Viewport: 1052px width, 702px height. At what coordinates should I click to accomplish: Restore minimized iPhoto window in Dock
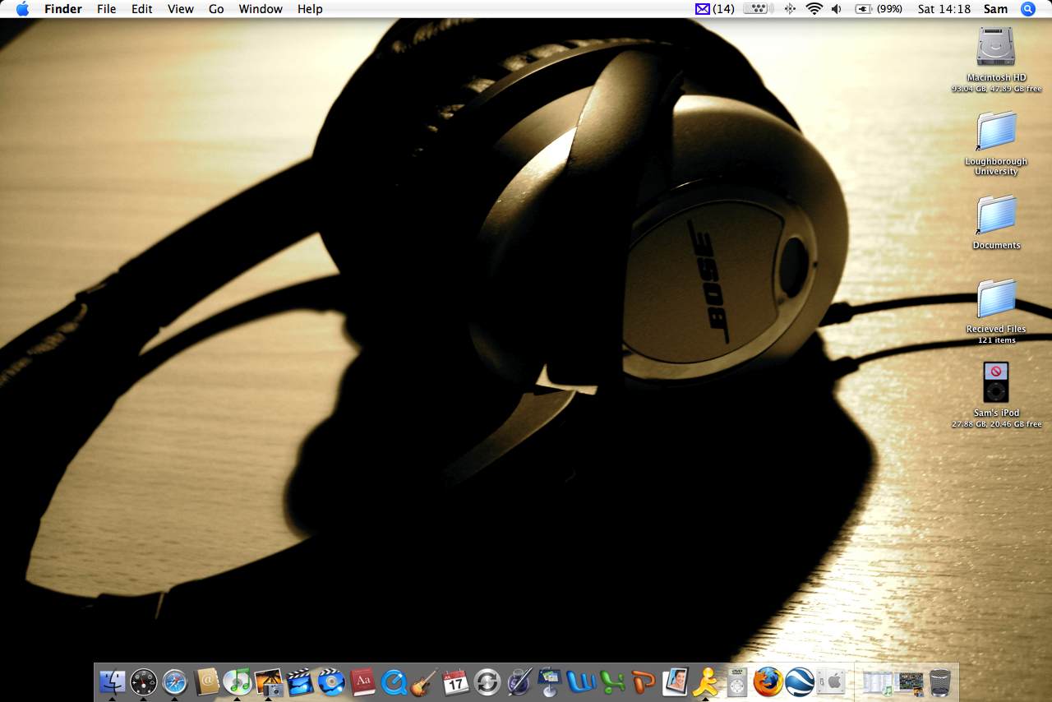tap(910, 682)
